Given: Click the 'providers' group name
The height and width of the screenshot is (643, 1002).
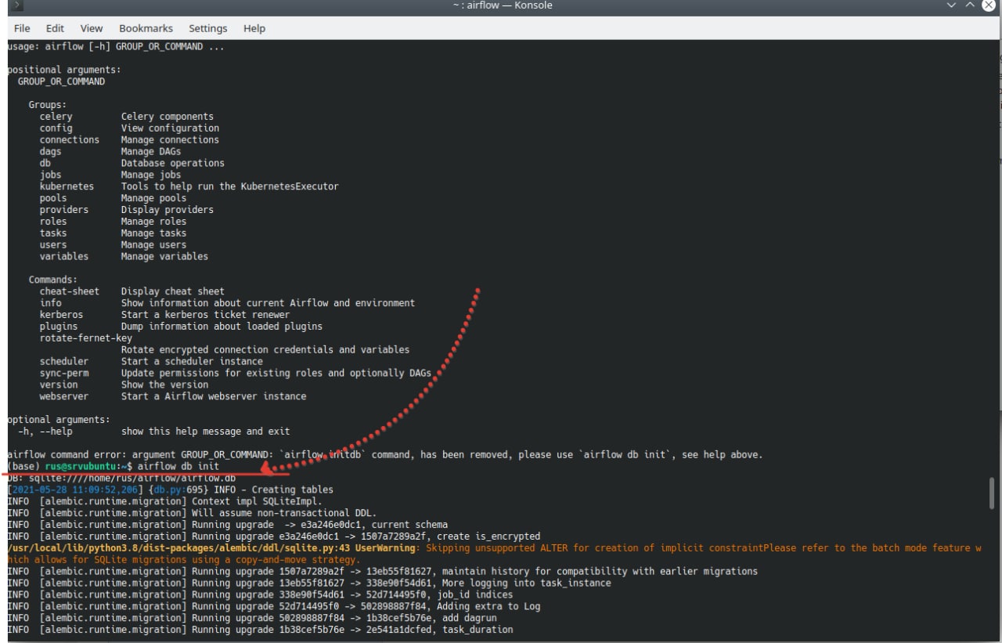Looking at the screenshot, I should click(64, 210).
